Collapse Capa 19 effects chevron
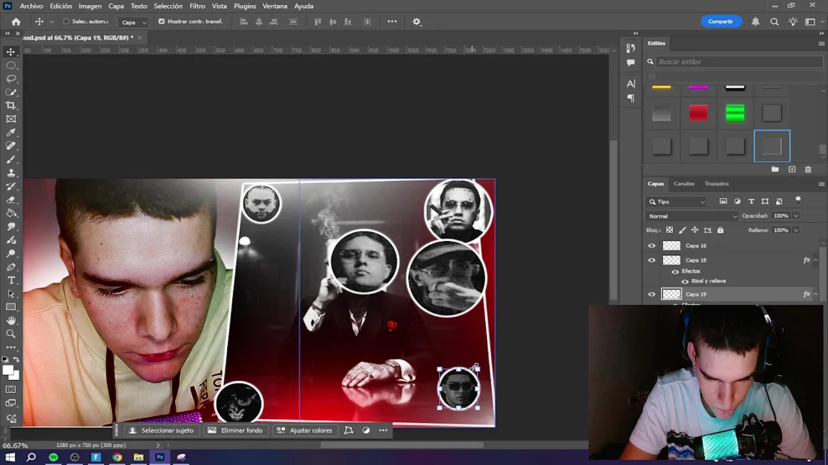The image size is (828, 465). (816, 294)
